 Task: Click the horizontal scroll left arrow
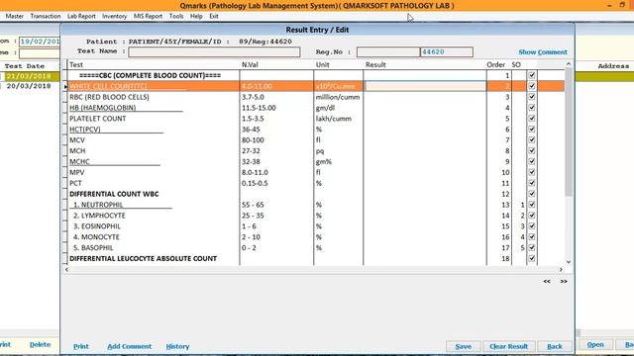coord(66,269)
